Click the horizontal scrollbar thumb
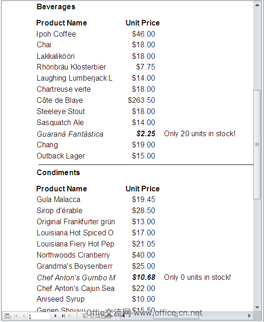 point(176,316)
